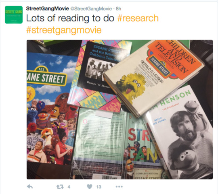
Task: Click the green Street Gang avatar
Action: [x=14, y=14]
